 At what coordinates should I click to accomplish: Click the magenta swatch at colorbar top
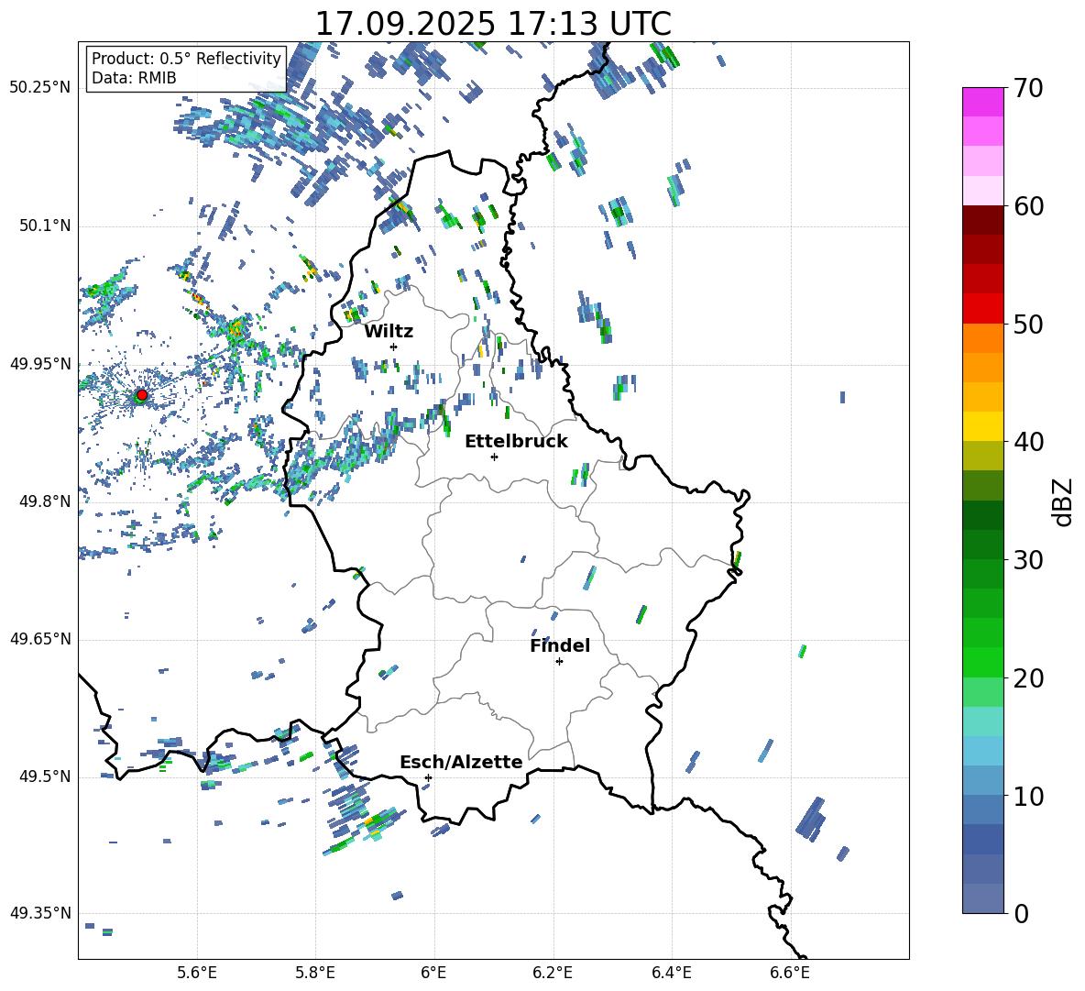click(983, 102)
